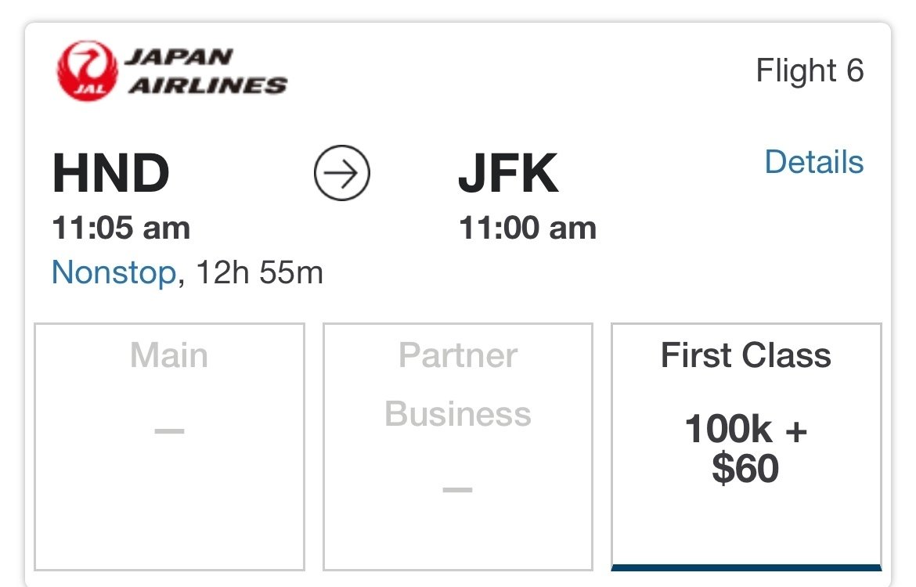The image size is (916, 587).
Task: Click the Partner Business heading text
Action: (458, 384)
